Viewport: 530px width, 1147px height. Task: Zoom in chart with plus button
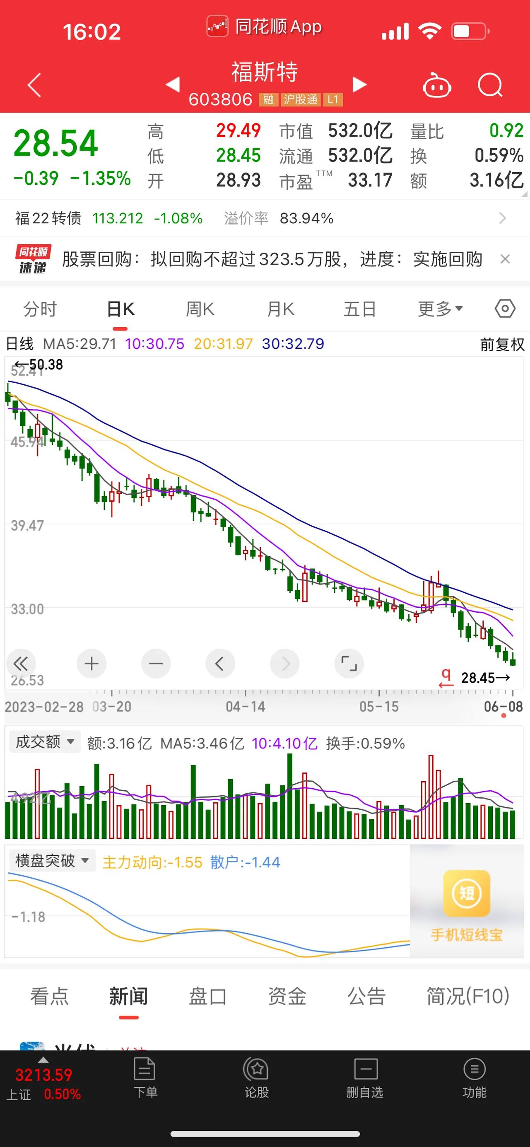pyautogui.click(x=91, y=664)
